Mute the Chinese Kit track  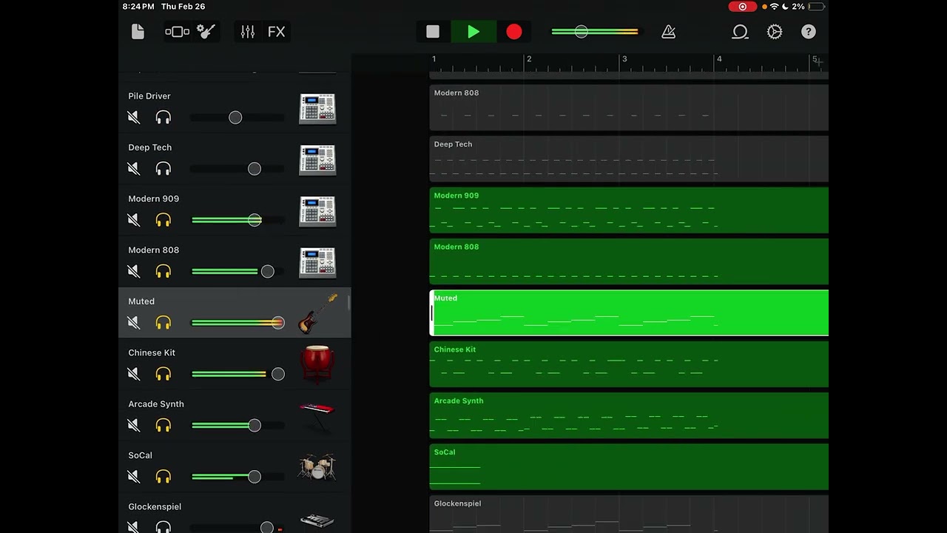(x=134, y=374)
